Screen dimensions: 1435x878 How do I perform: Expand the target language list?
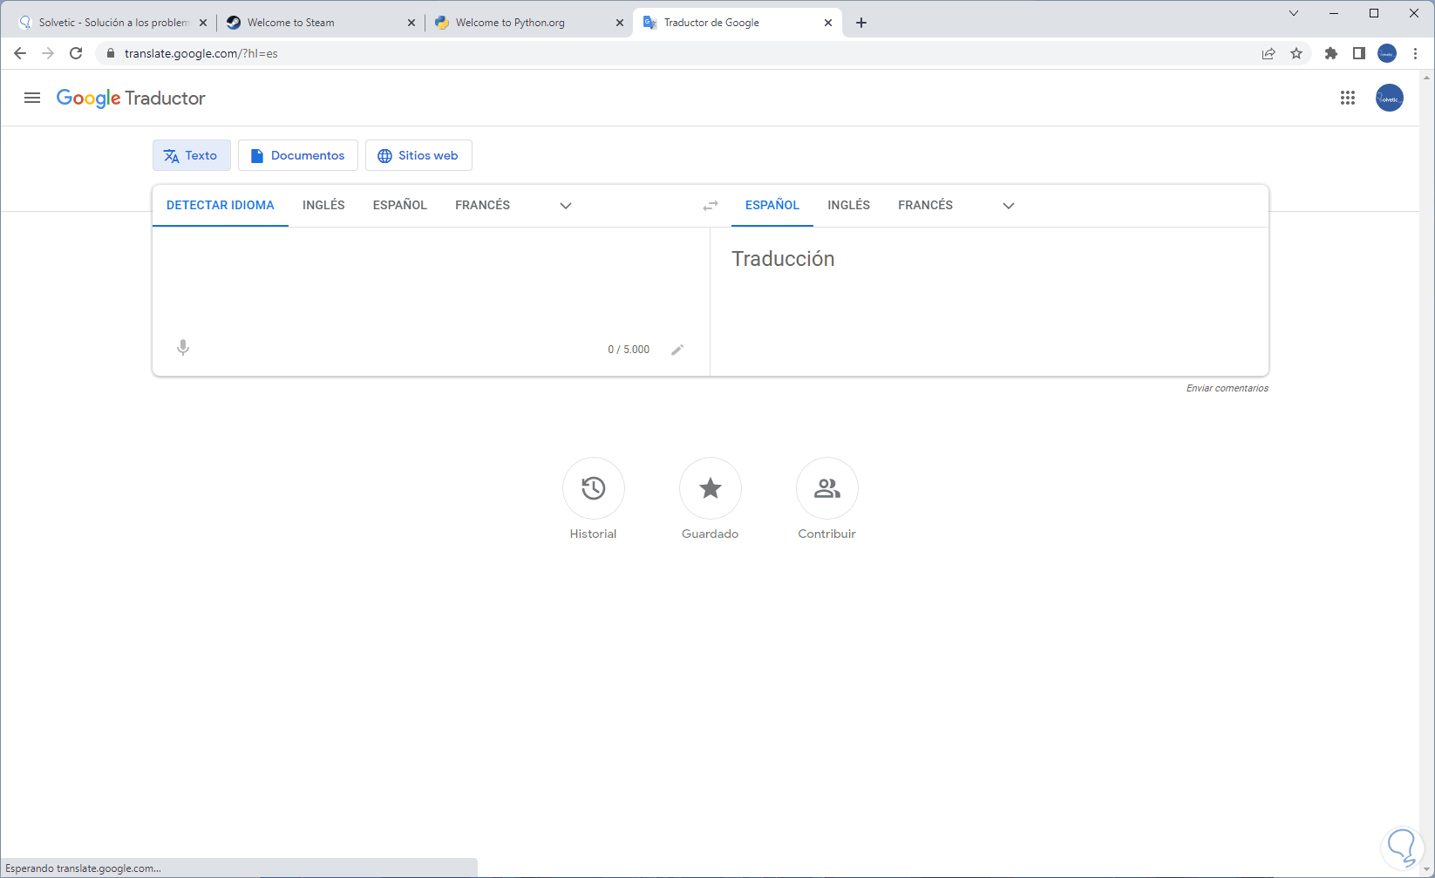1009,206
